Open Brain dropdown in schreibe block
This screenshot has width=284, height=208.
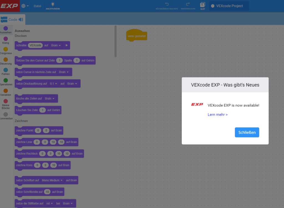(x=56, y=45)
